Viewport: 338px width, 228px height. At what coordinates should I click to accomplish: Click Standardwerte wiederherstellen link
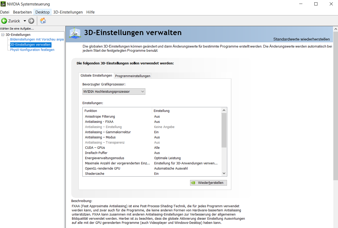(x=302, y=39)
